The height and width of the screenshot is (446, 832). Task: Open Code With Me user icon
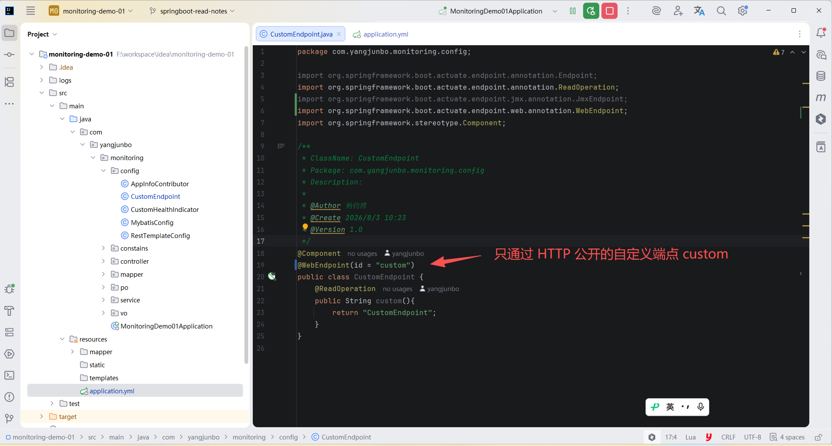coord(678,11)
